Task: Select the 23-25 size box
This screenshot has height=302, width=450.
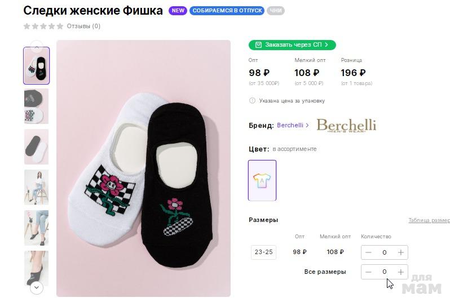Action: (x=263, y=252)
